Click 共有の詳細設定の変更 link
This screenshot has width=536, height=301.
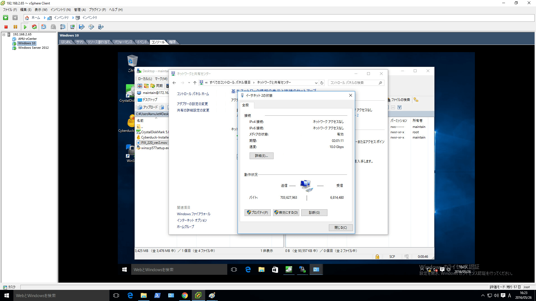coord(193,110)
